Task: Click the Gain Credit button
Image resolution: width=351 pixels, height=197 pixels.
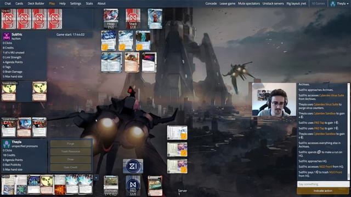Action: [x=71, y=167]
